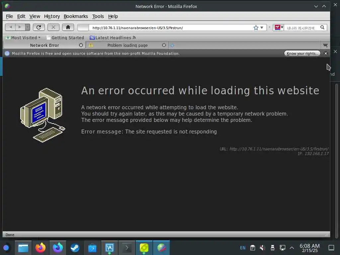Click inside the Naenara search box
Screen dimensions: 340x255
(x=301, y=28)
